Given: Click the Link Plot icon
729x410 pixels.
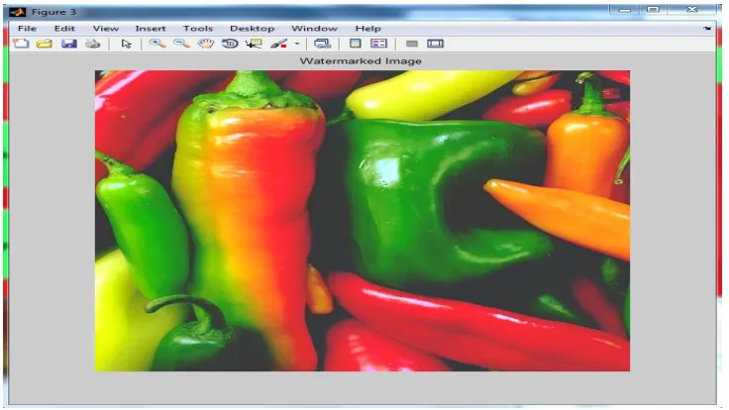Looking at the screenshot, I should [x=322, y=44].
